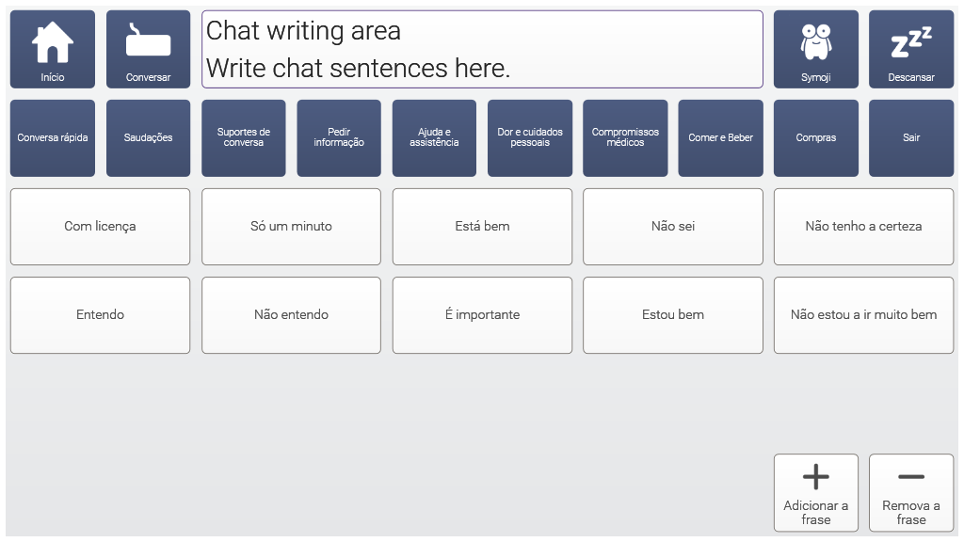
Task: Go to the Início home icon
Action: click(x=53, y=49)
